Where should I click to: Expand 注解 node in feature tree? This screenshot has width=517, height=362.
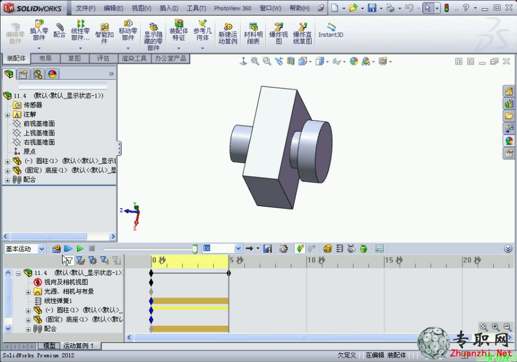pos(7,115)
